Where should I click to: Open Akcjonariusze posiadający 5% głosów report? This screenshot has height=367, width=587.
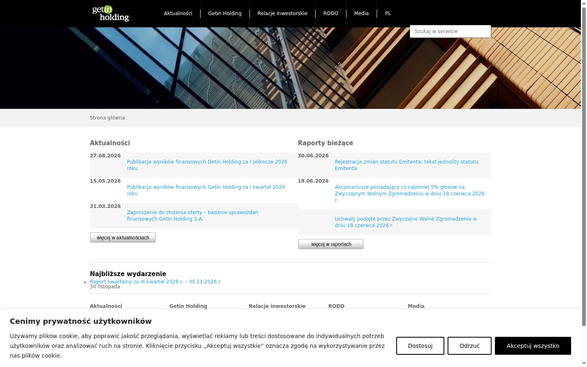click(x=410, y=194)
